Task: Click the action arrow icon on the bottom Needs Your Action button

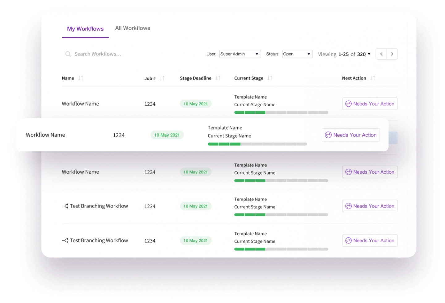Action: 349,240
